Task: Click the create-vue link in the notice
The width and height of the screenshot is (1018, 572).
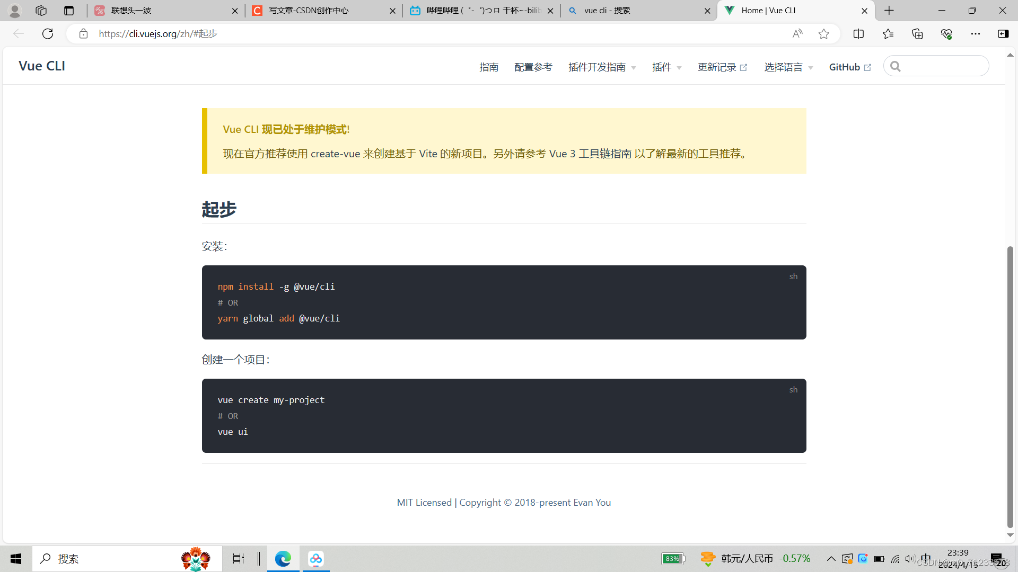Action: pos(335,154)
